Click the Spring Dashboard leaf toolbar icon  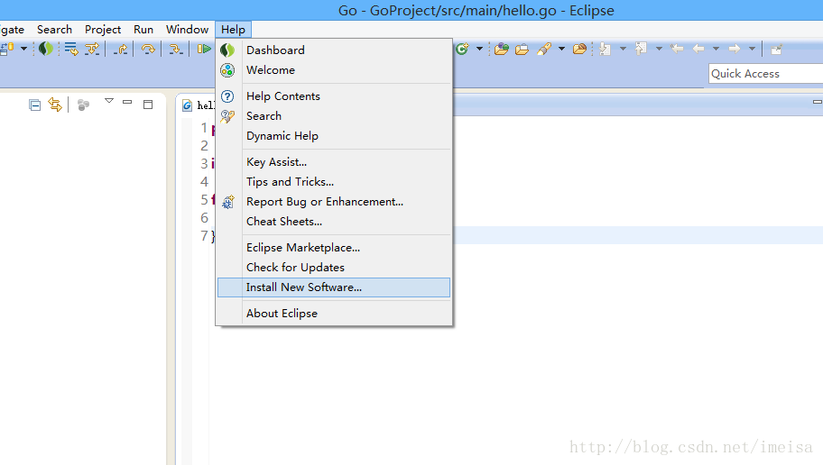coord(46,49)
